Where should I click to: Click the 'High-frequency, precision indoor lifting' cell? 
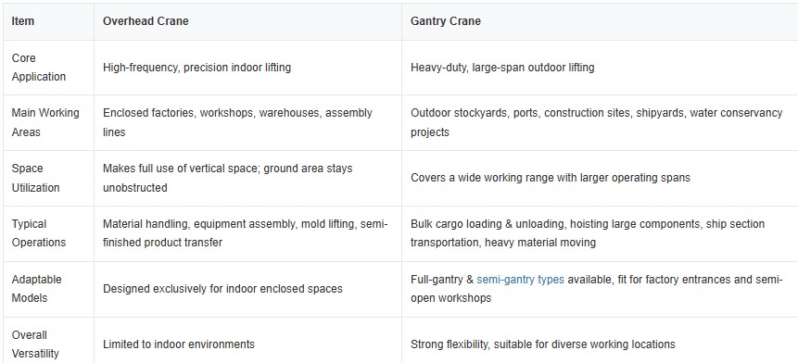point(197,67)
